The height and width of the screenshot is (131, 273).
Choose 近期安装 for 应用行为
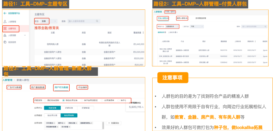pos(69,108)
